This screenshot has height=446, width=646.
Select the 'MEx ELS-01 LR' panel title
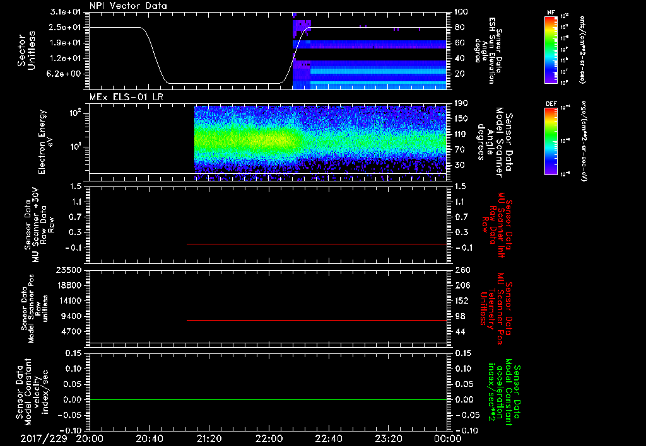[x=126, y=97]
